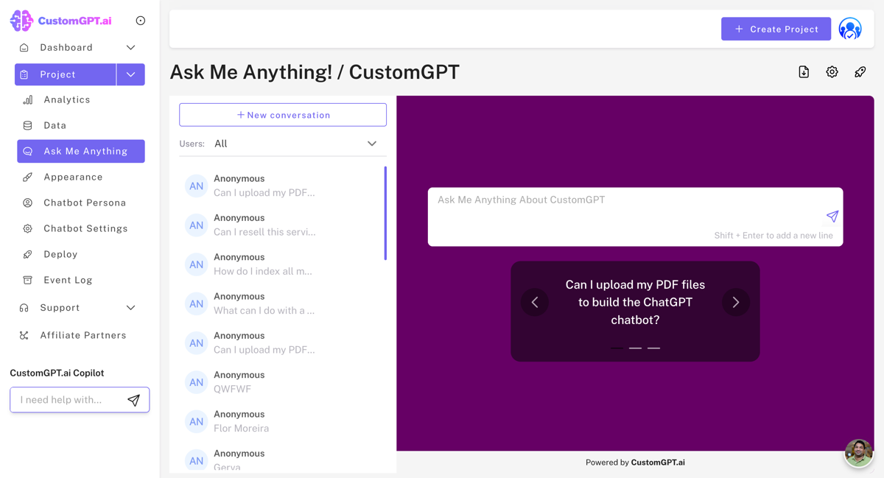Click the Chatbot Settings gear icon

coord(28,228)
